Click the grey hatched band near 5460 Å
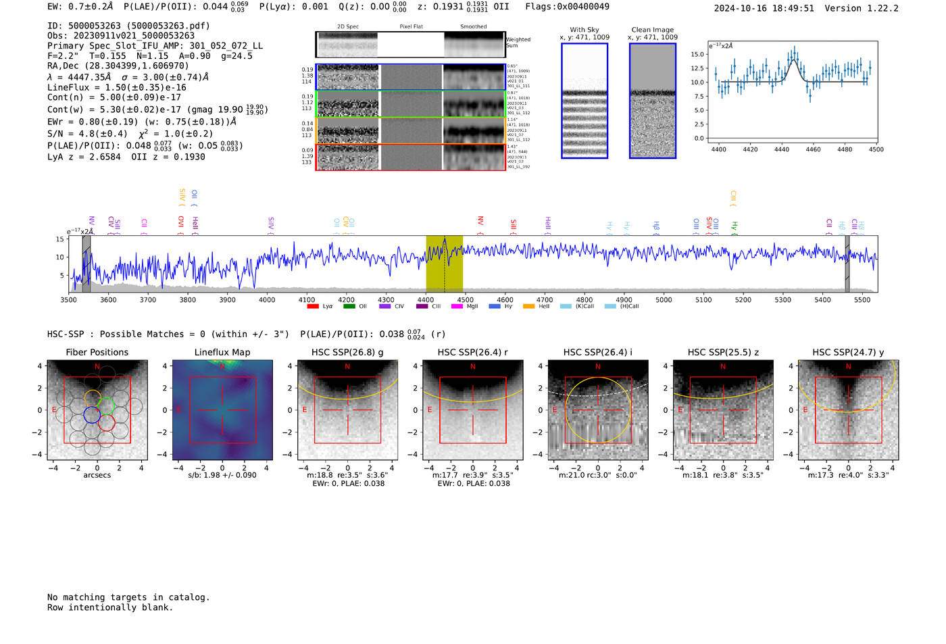This screenshot has height=644, width=946. point(847,264)
